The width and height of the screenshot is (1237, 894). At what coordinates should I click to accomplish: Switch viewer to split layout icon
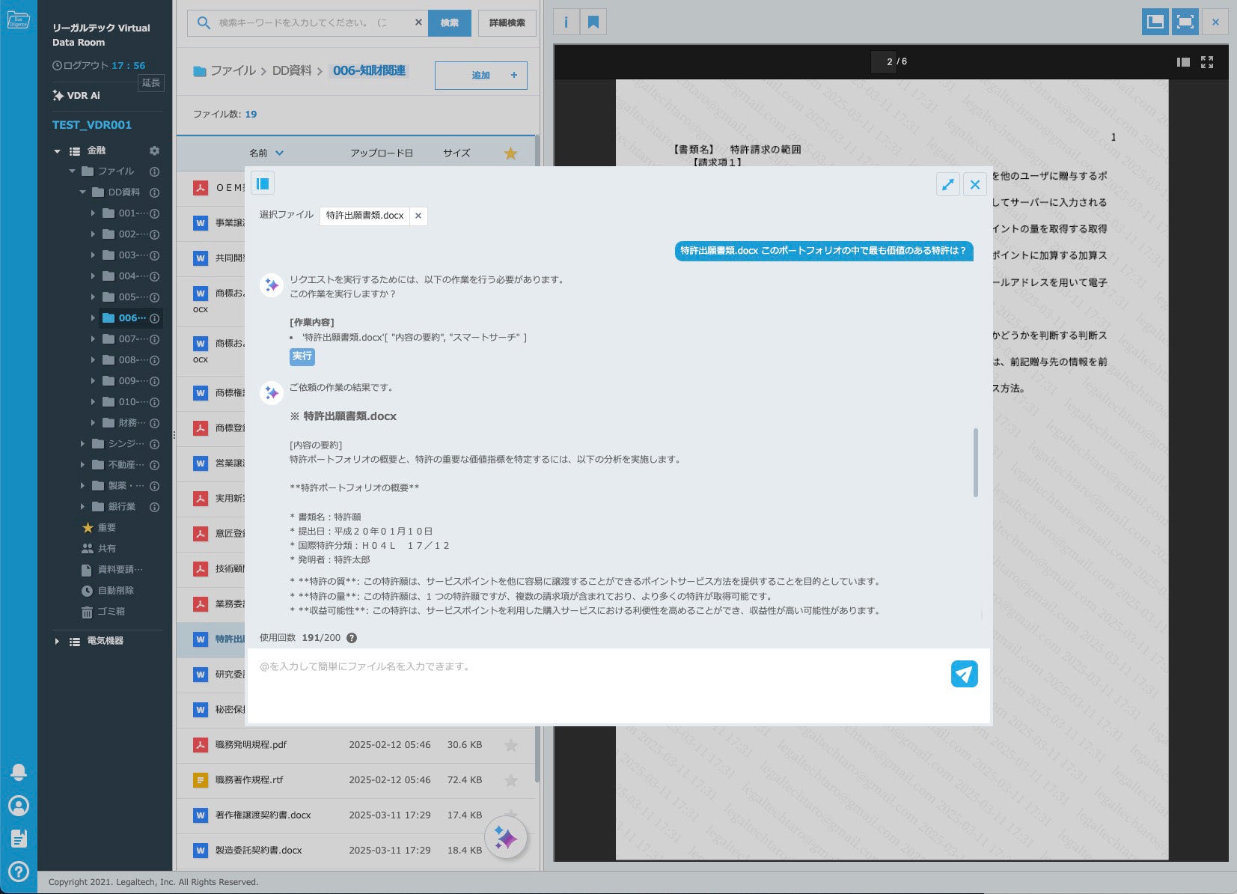(1155, 22)
